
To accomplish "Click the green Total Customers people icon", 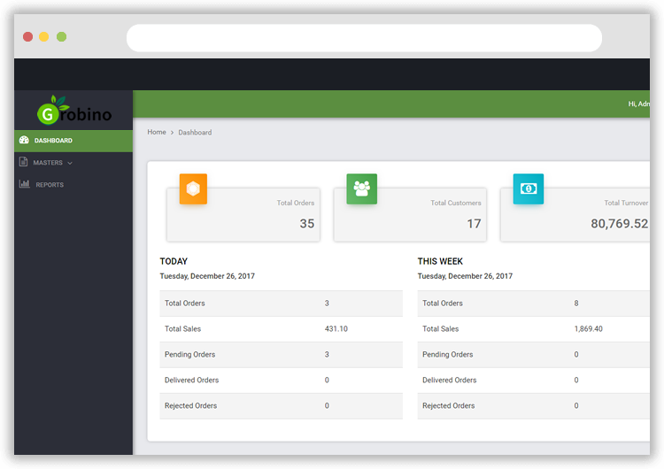I will tap(361, 188).
